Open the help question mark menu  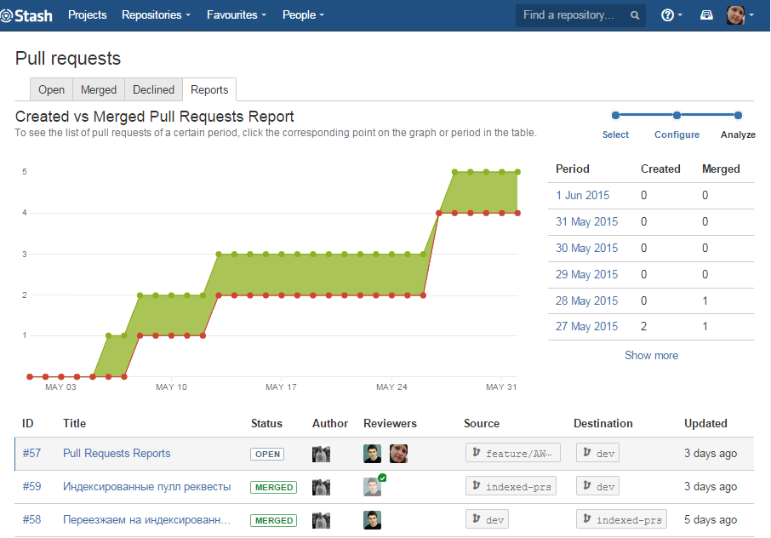(x=671, y=15)
